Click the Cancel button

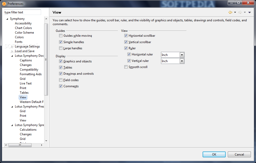pyautogui.click(x=239, y=154)
